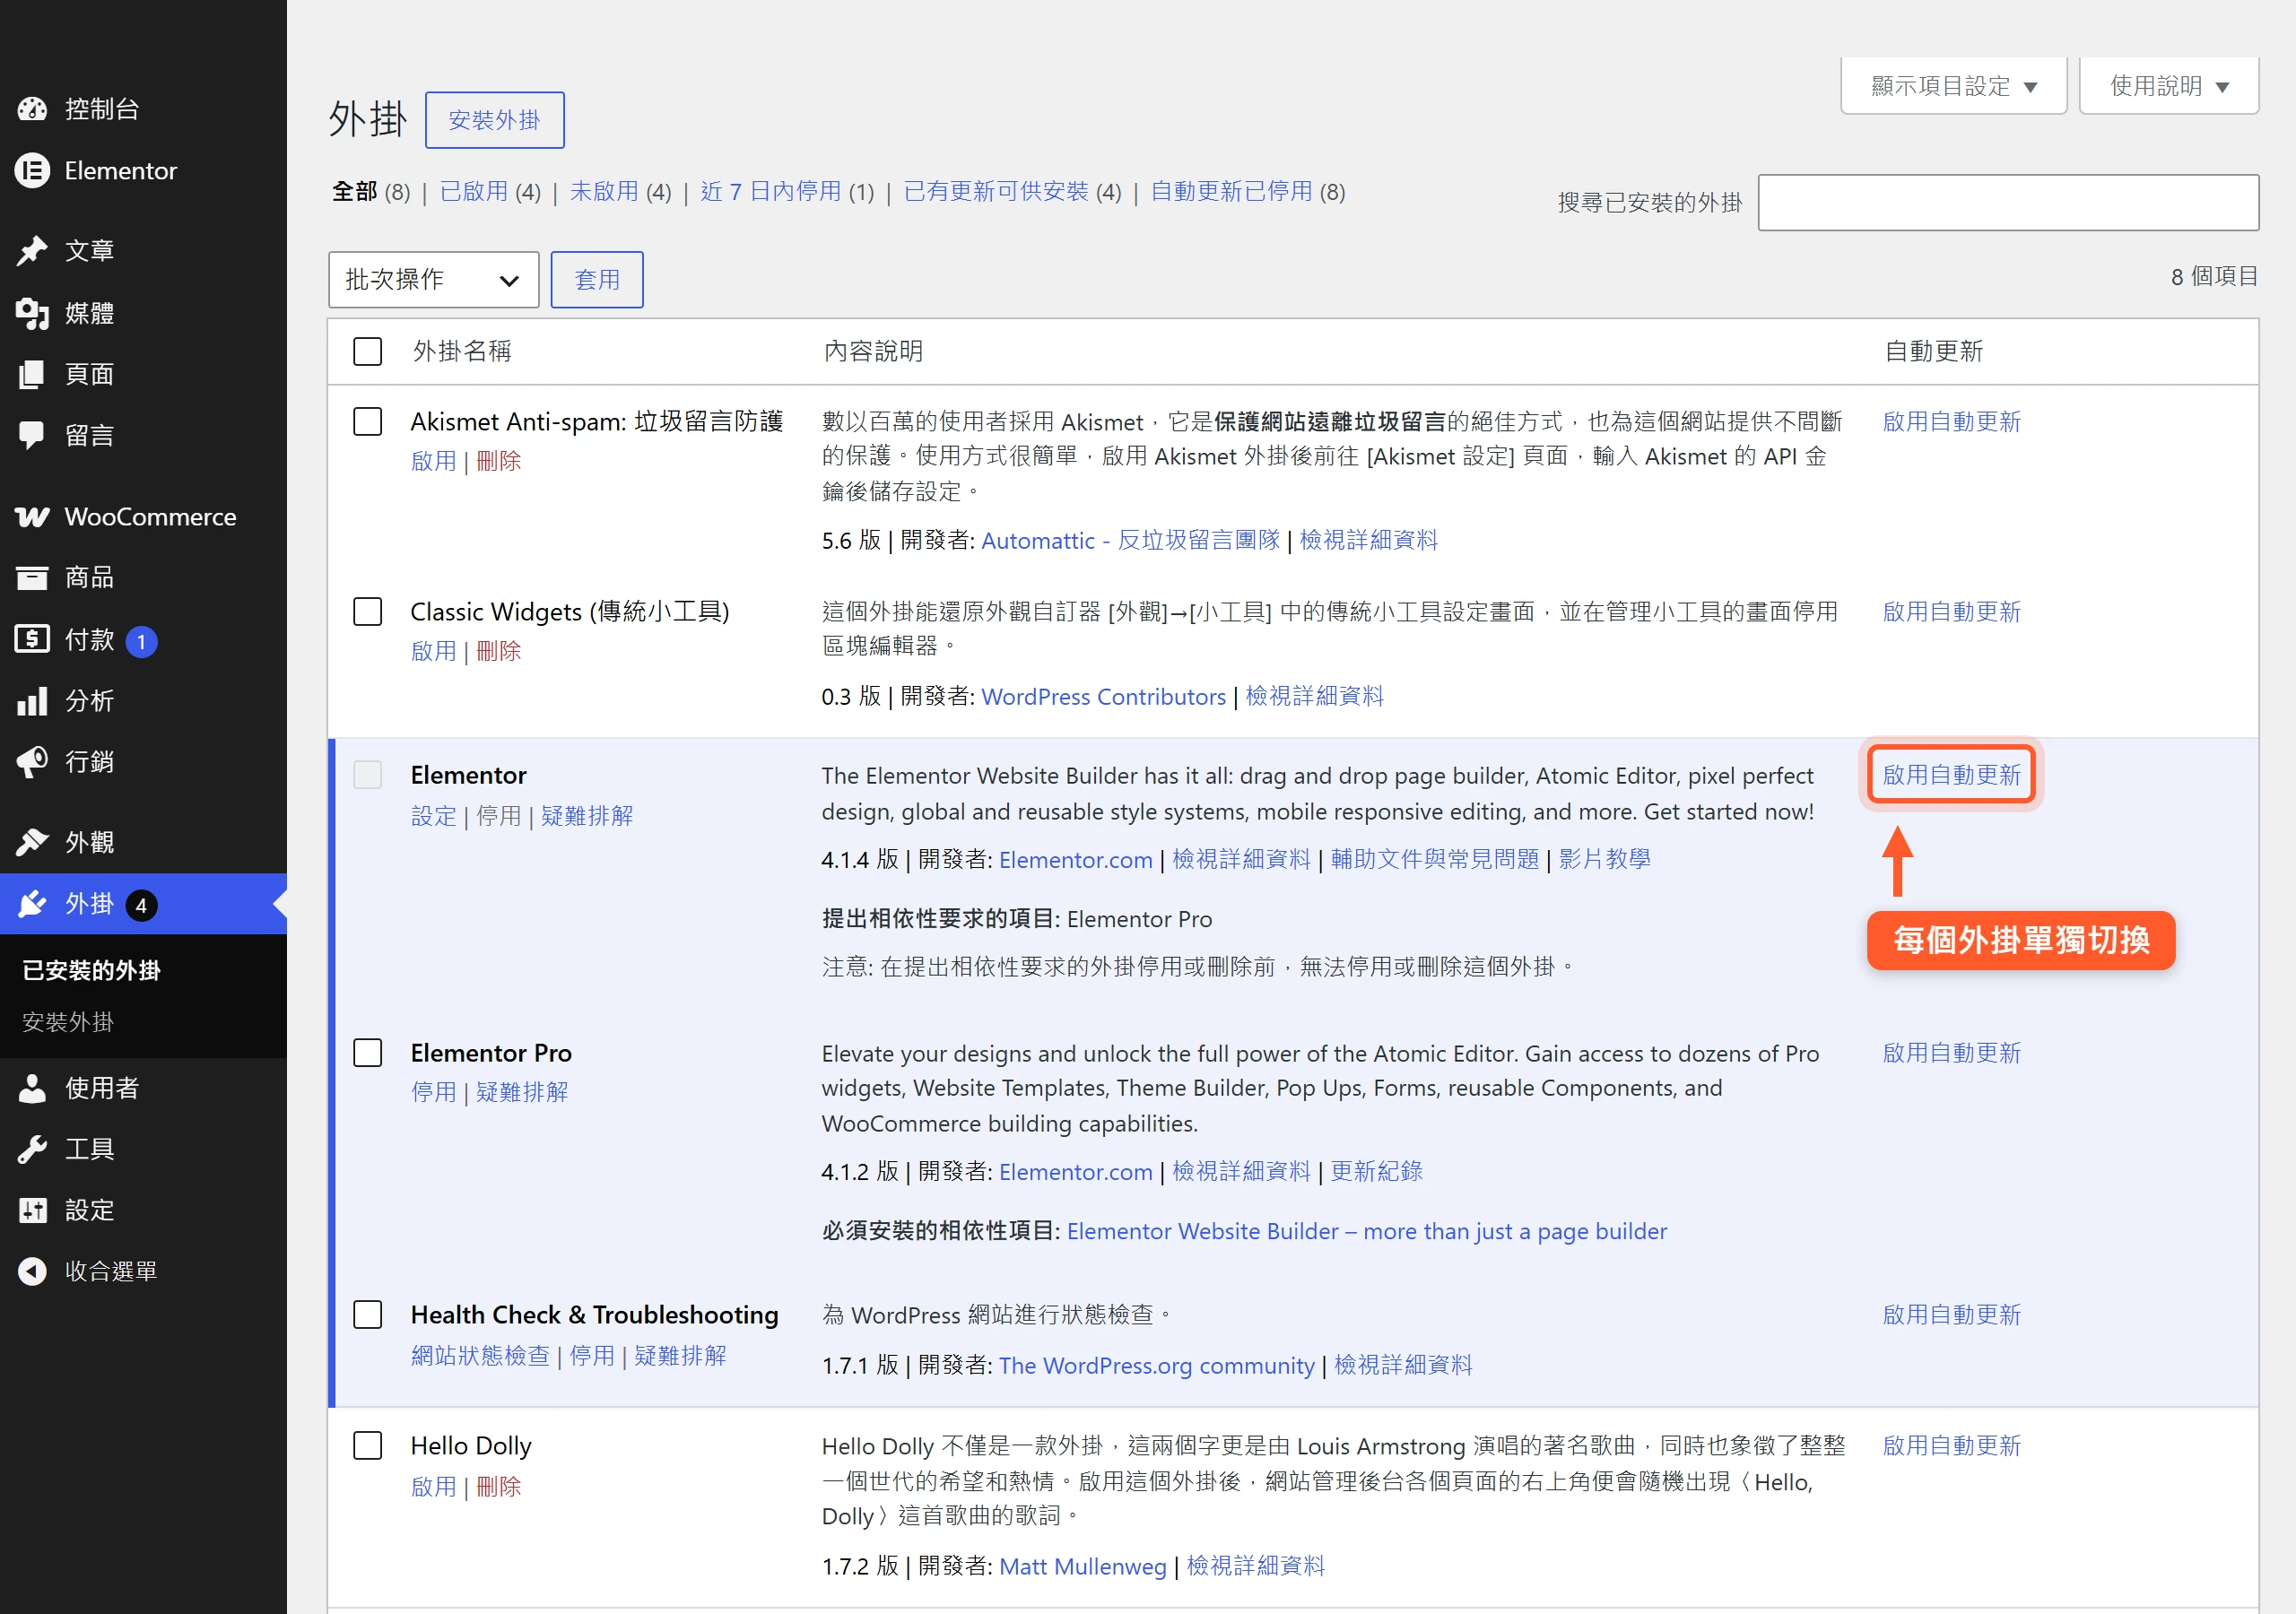Screen dimensions: 2296x1614
Task: Focus the 搜尋已安裝的外掛 search field
Action: (x=2008, y=203)
